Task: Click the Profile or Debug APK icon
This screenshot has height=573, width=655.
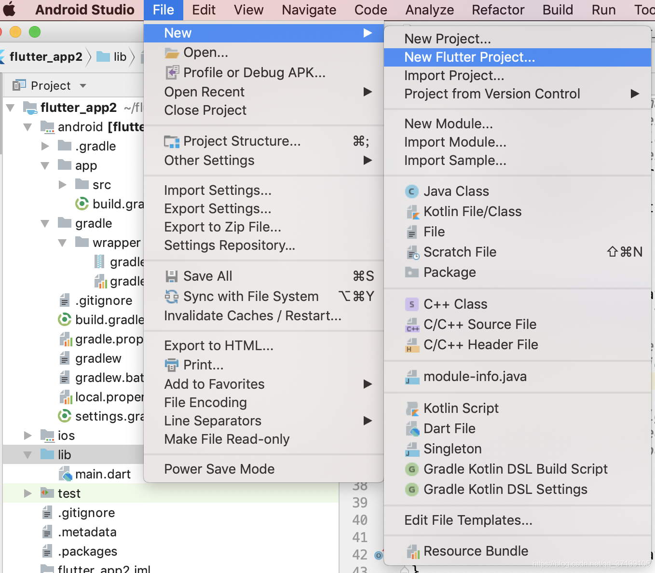Action: [172, 72]
